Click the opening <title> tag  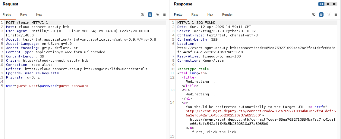(x=189, y=77)
